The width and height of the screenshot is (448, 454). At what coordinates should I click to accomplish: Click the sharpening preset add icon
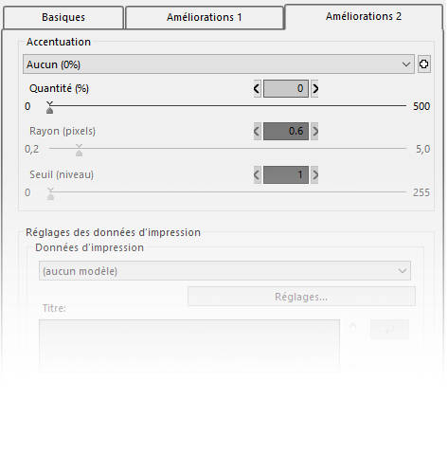[x=423, y=64]
